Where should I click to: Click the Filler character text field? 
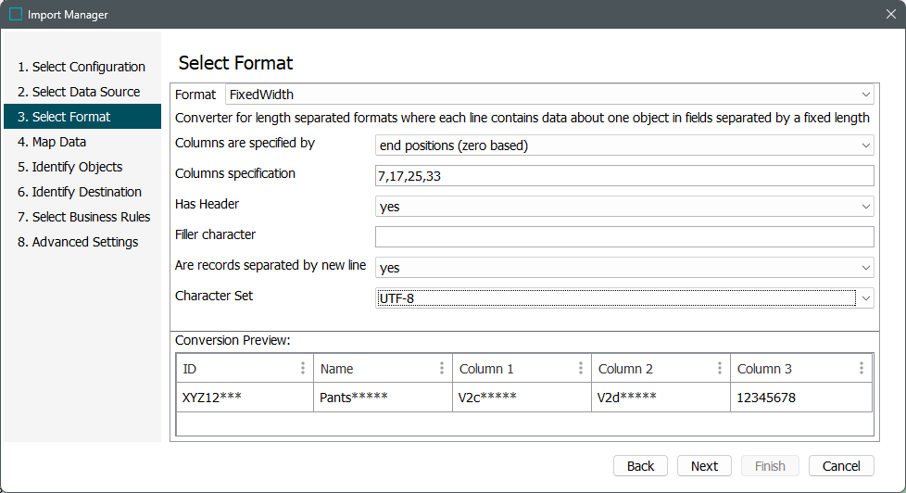click(x=623, y=237)
